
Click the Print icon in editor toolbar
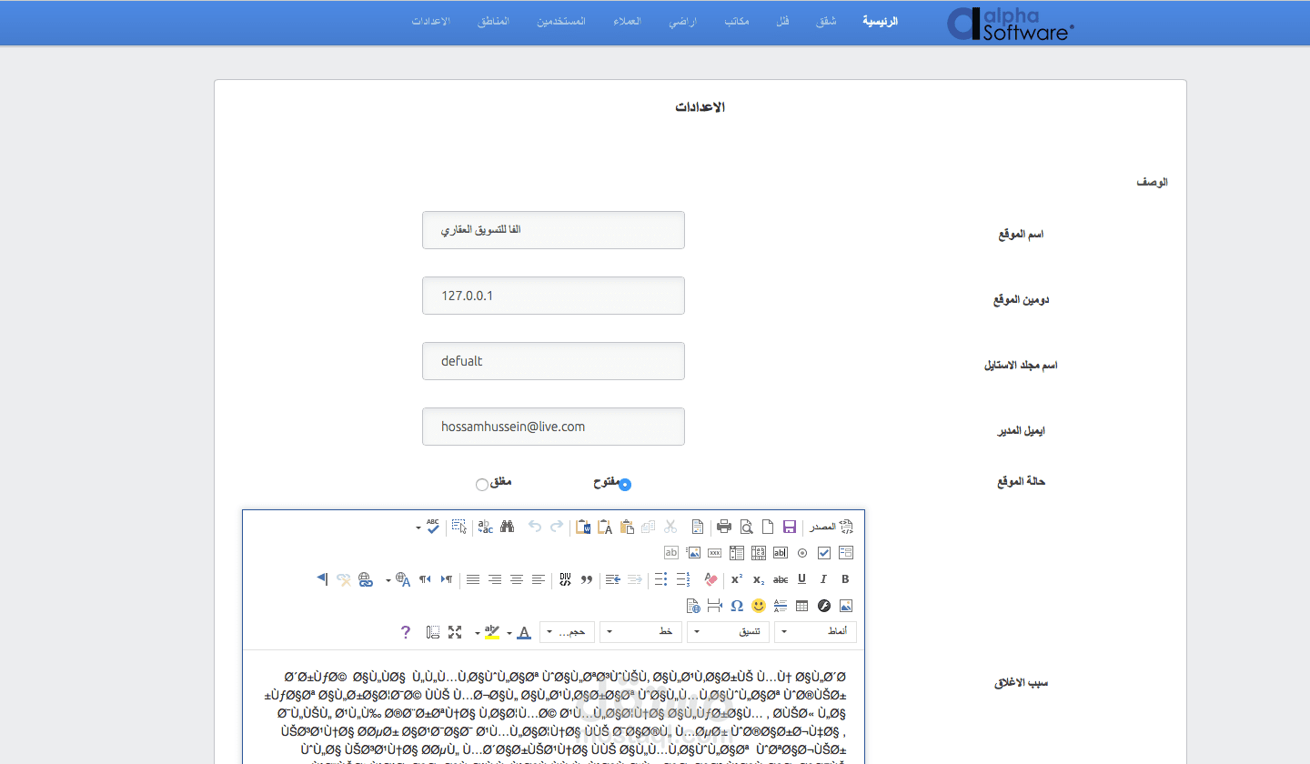724,526
